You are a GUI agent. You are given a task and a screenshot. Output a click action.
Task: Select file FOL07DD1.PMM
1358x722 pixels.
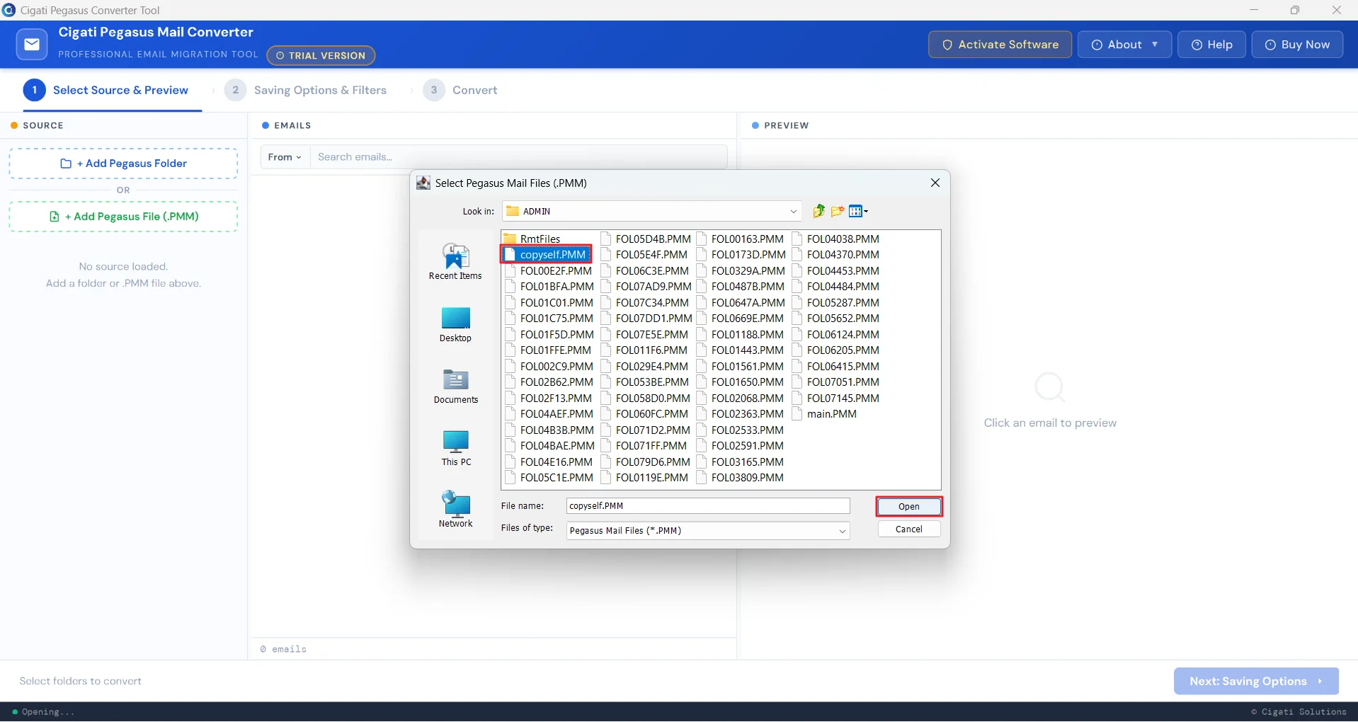coord(646,319)
